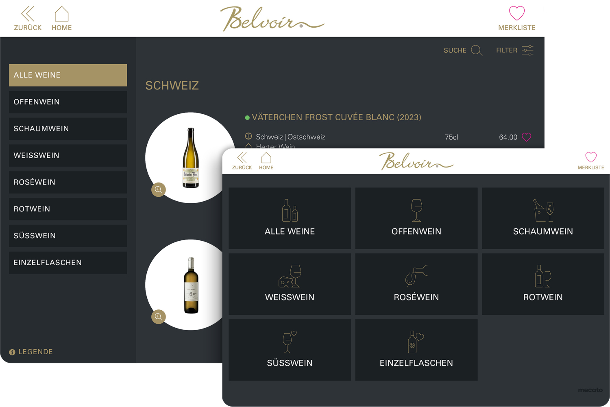Open the search magnifier icon next to SUCHE
This screenshot has width=610, height=407.
pyautogui.click(x=477, y=50)
